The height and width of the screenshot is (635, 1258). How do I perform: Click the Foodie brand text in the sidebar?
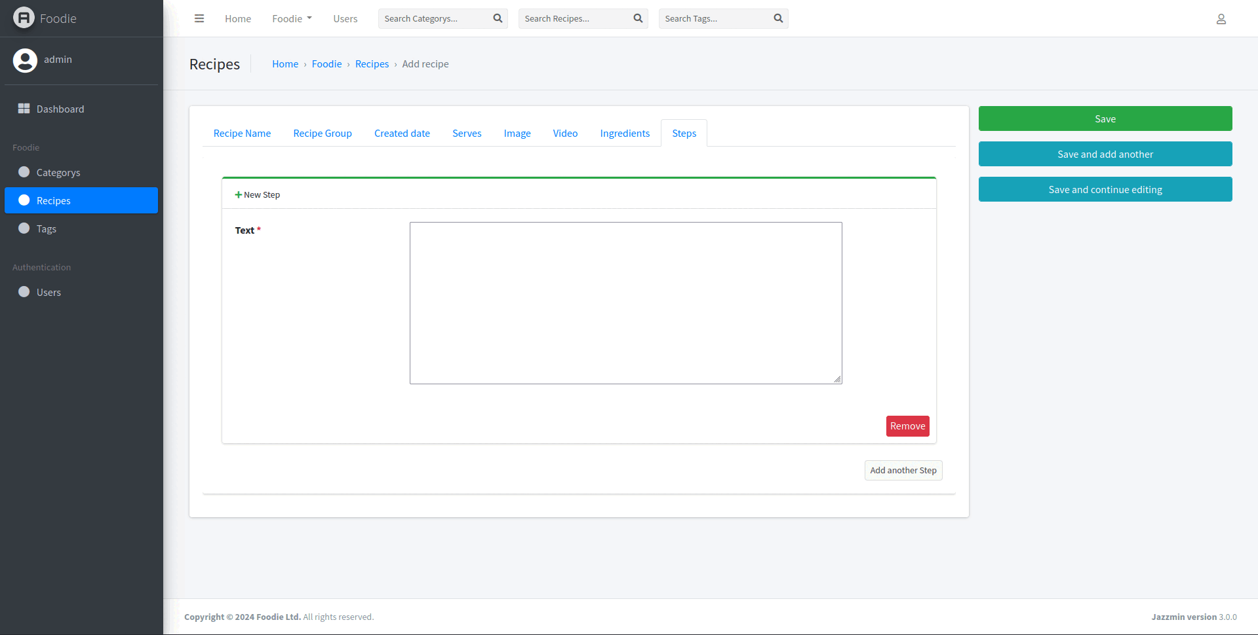pyautogui.click(x=58, y=18)
